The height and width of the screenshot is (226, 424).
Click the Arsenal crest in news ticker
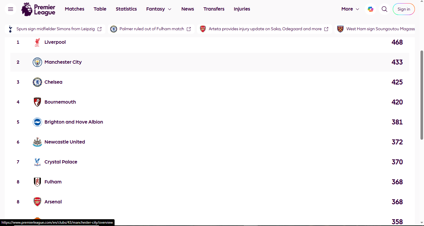(x=203, y=29)
